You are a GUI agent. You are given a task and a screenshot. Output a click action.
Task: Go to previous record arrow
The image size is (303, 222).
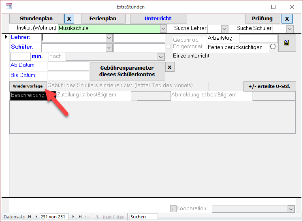pos(36,217)
